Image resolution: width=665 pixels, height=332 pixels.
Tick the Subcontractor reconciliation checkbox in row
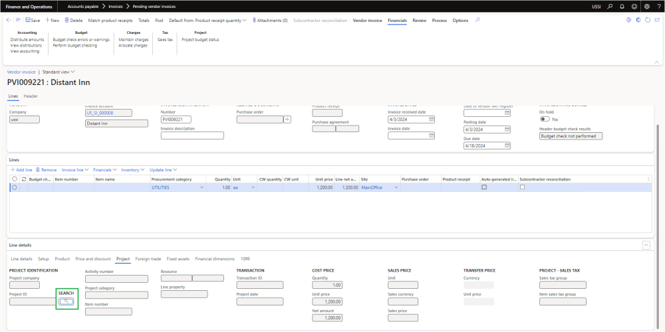point(523,188)
